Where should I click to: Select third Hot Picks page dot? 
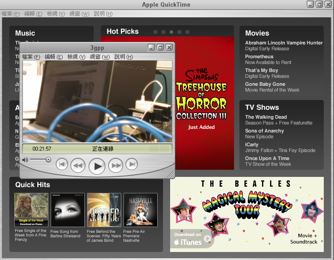pos(171,32)
